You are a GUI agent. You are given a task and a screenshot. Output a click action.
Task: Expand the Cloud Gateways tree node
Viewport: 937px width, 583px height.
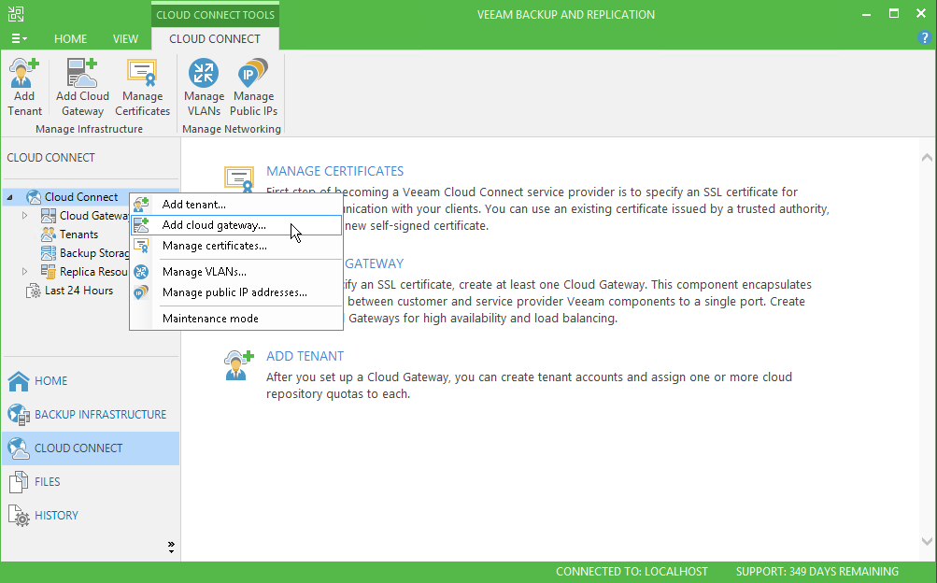[x=24, y=216]
